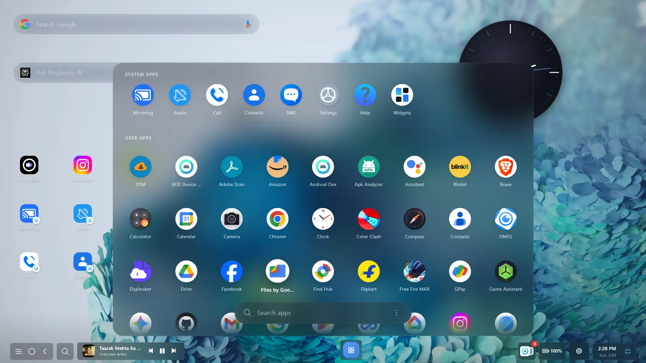Tap the taskbar home circle button
This screenshot has width=646, height=363.
[32, 351]
